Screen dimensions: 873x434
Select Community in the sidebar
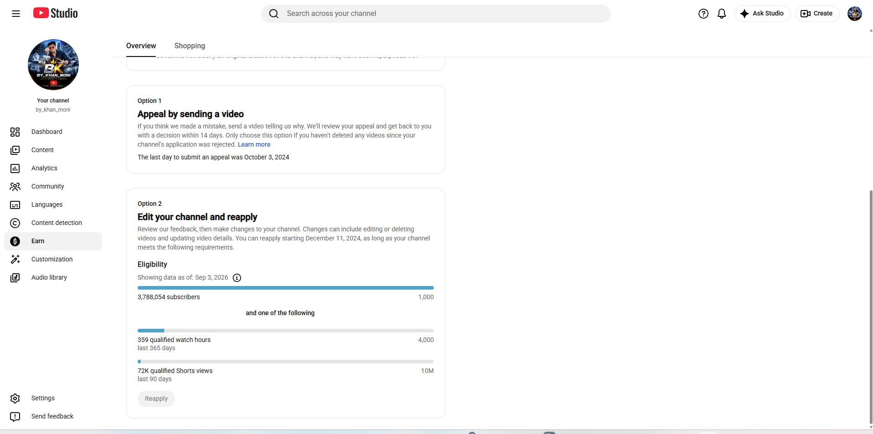coord(53,187)
